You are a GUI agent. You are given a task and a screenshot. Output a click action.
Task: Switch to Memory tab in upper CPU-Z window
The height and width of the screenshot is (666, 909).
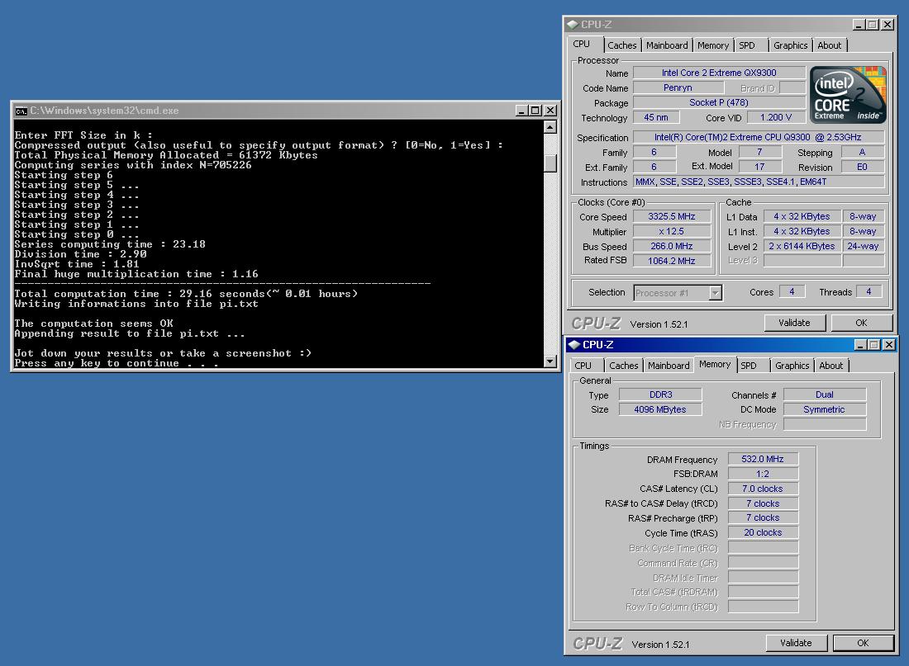pos(713,45)
